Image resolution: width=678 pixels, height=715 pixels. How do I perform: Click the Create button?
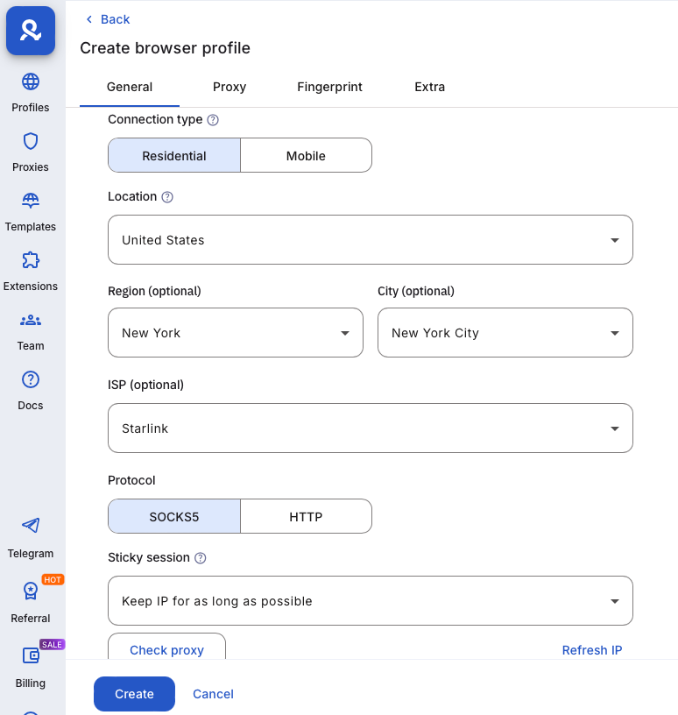pyautogui.click(x=134, y=693)
